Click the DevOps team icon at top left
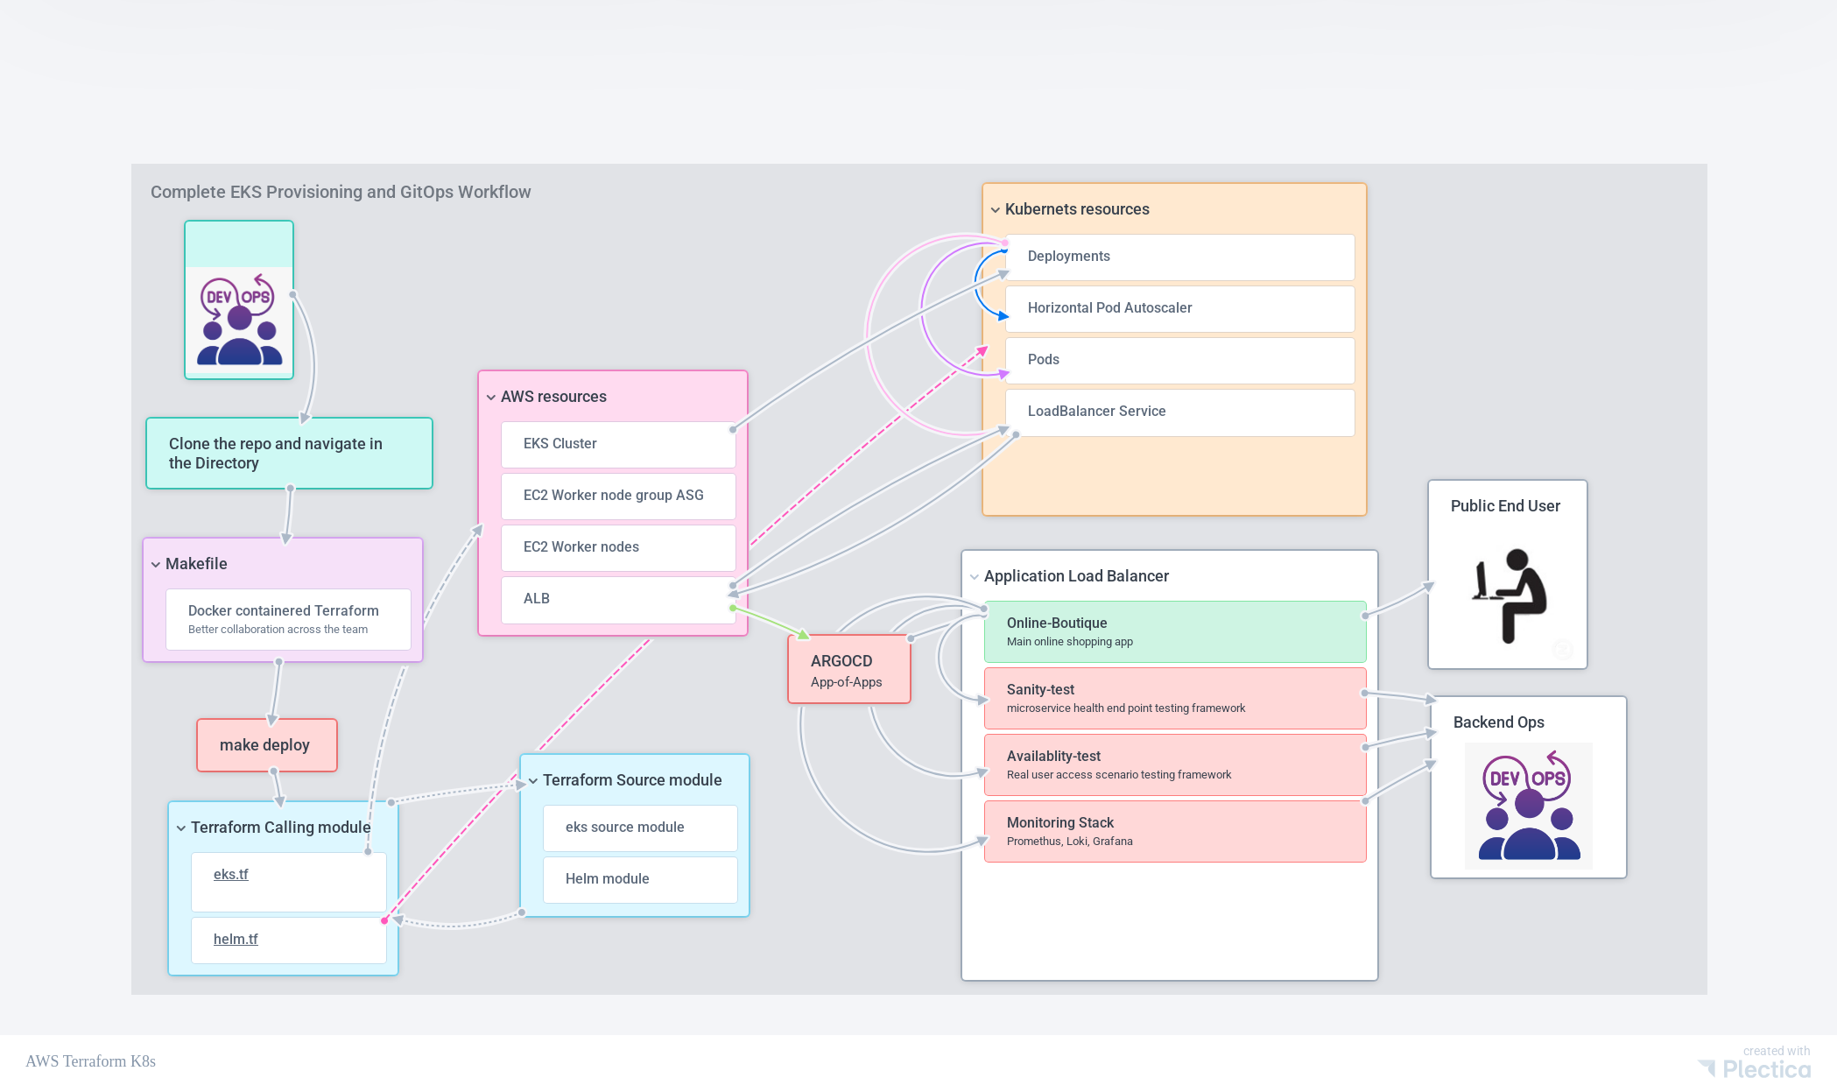The width and height of the screenshot is (1837, 1092). pyautogui.click(x=239, y=320)
